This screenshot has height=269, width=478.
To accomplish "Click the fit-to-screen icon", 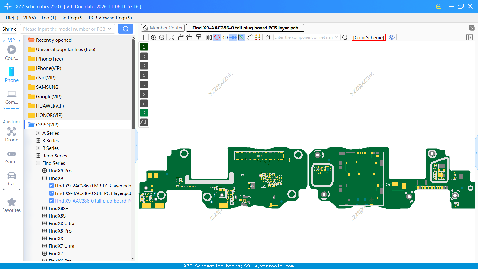I will (171, 37).
